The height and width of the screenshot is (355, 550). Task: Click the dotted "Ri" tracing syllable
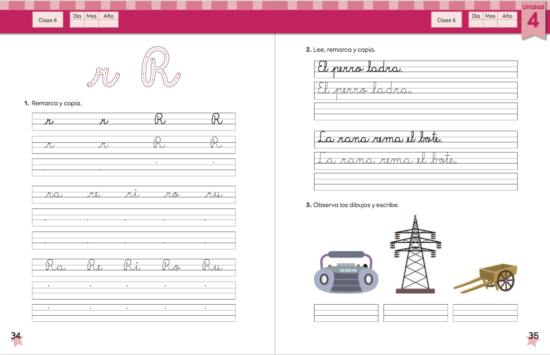coord(132,266)
